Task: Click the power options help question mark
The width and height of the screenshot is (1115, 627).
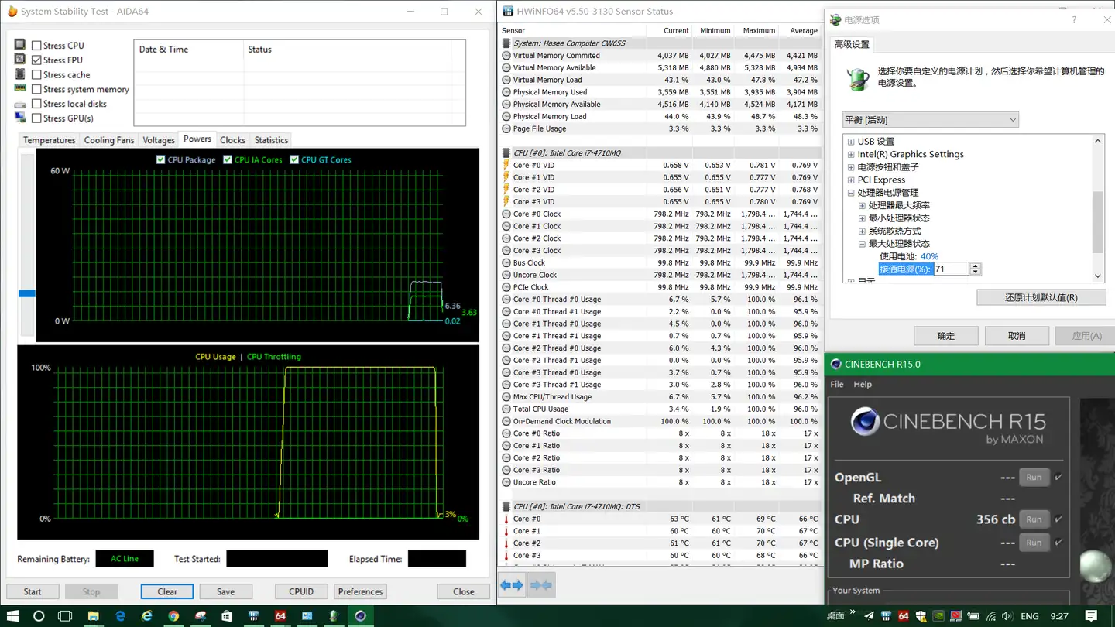Action: [1074, 20]
